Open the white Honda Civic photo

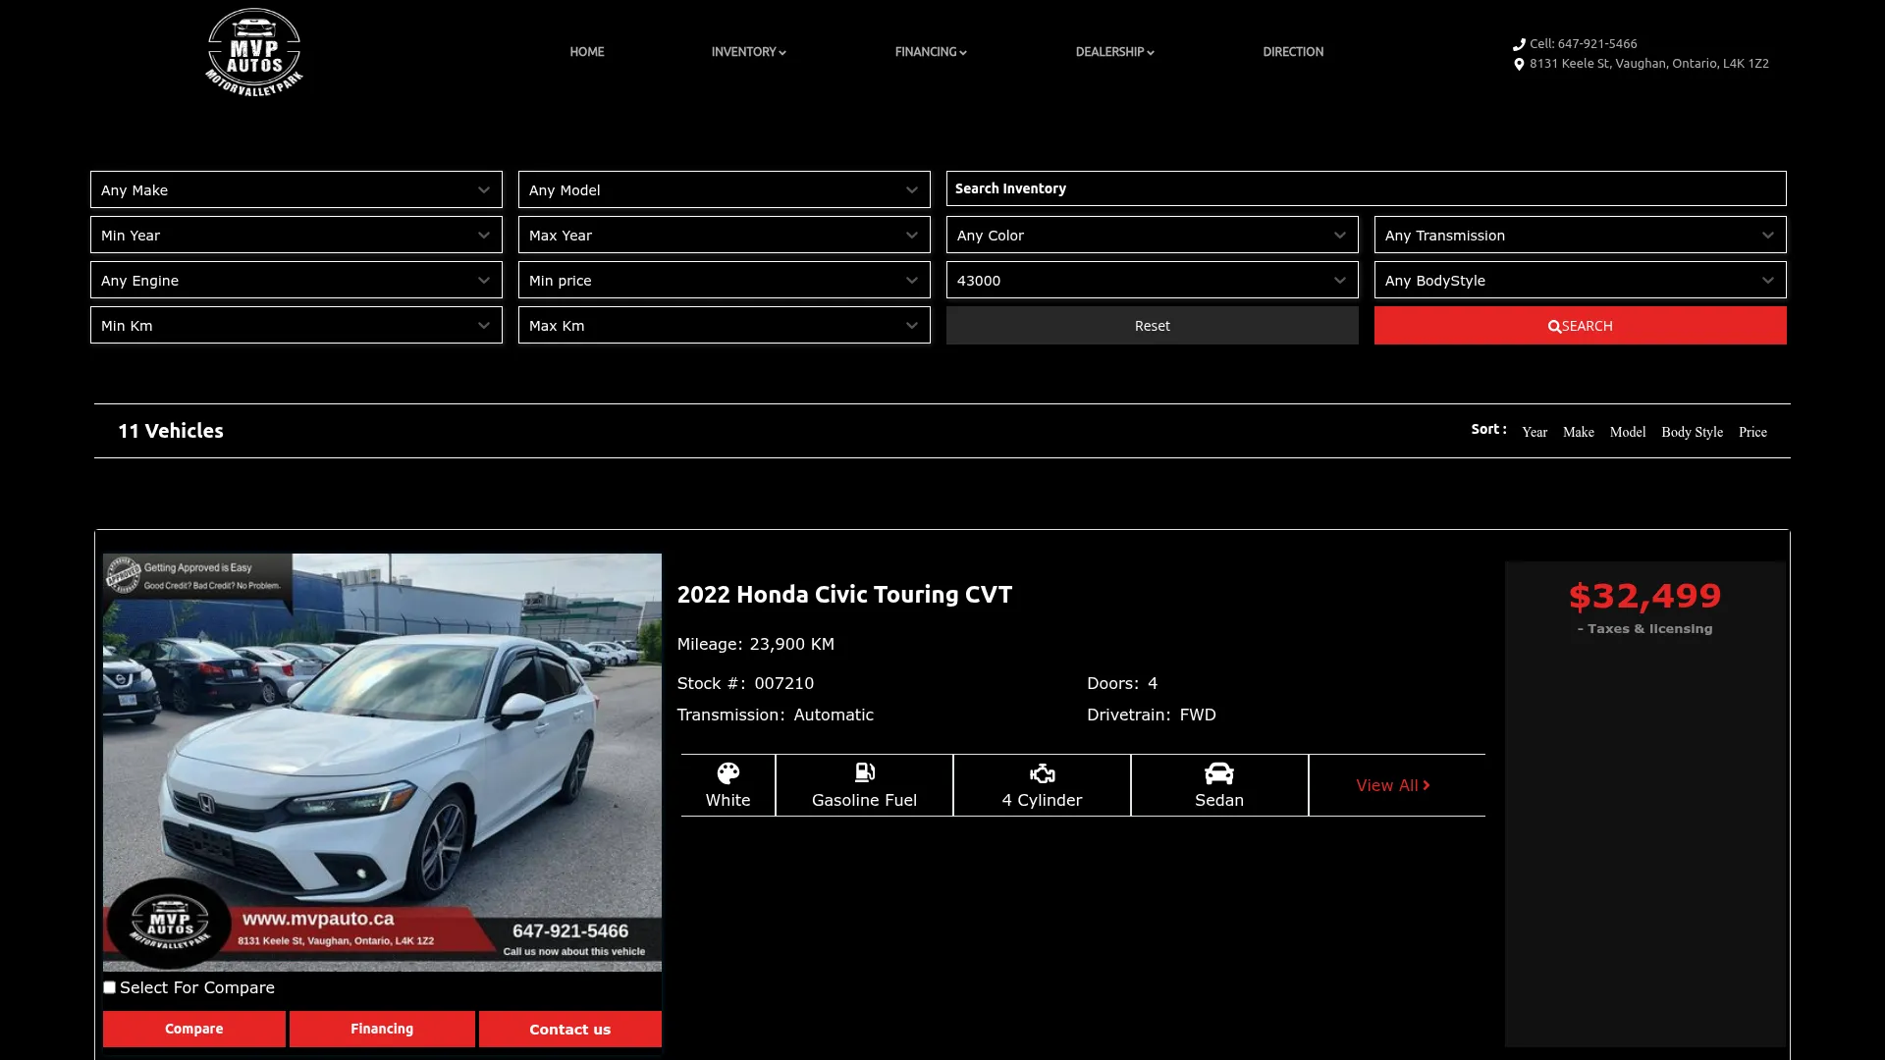(x=382, y=763)
